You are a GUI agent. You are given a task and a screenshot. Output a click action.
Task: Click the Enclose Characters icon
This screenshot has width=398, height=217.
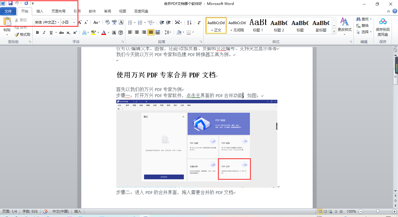[x=121, y=33]
